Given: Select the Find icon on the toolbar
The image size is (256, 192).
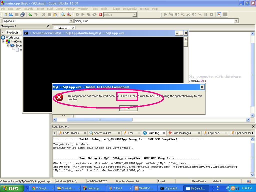Looking at the screenshot, I should (x=63, y=14).
